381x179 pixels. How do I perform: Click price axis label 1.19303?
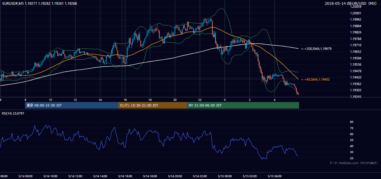click(x=356, y=90)
